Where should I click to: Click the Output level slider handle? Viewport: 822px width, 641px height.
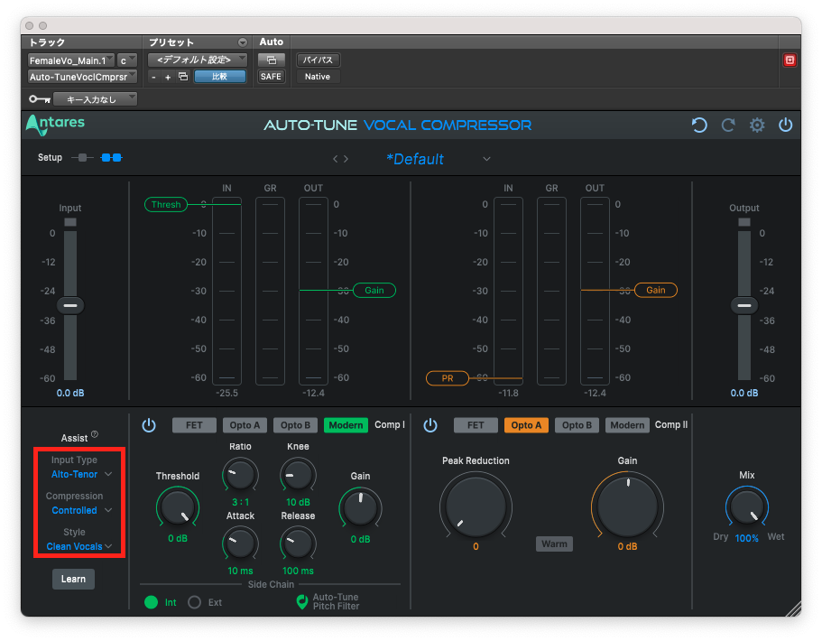[744, 305]
